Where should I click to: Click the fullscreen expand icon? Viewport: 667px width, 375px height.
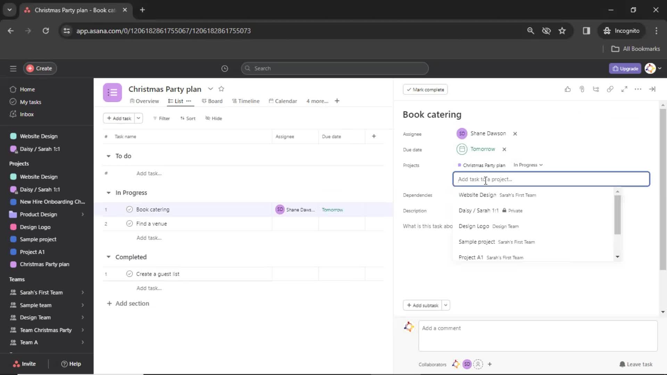[624, 89]
